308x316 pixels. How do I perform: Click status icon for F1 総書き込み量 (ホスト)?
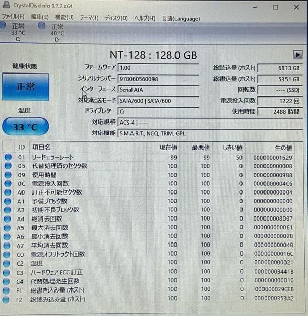pyautogui.click(x=6, y=290)
